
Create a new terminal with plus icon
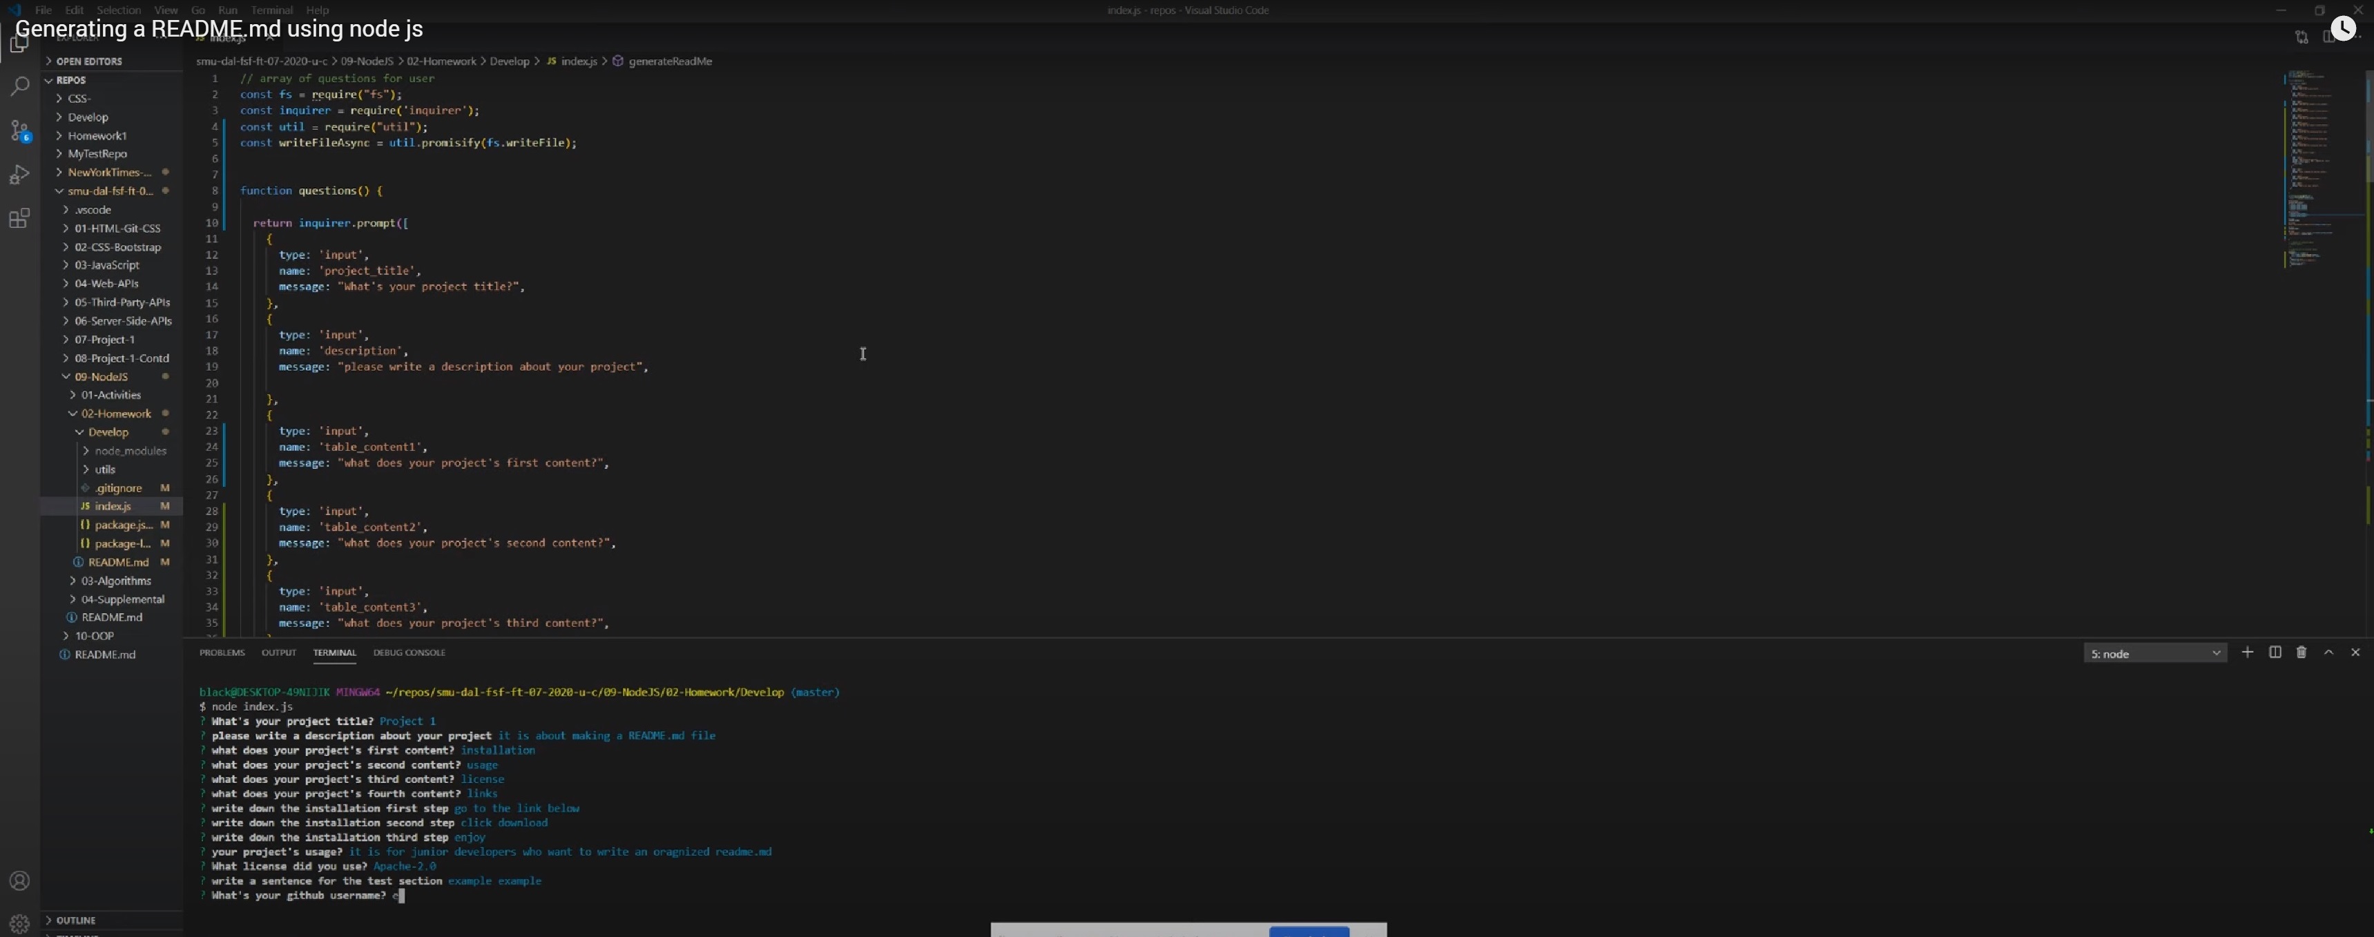click(x=2248, y=653)
